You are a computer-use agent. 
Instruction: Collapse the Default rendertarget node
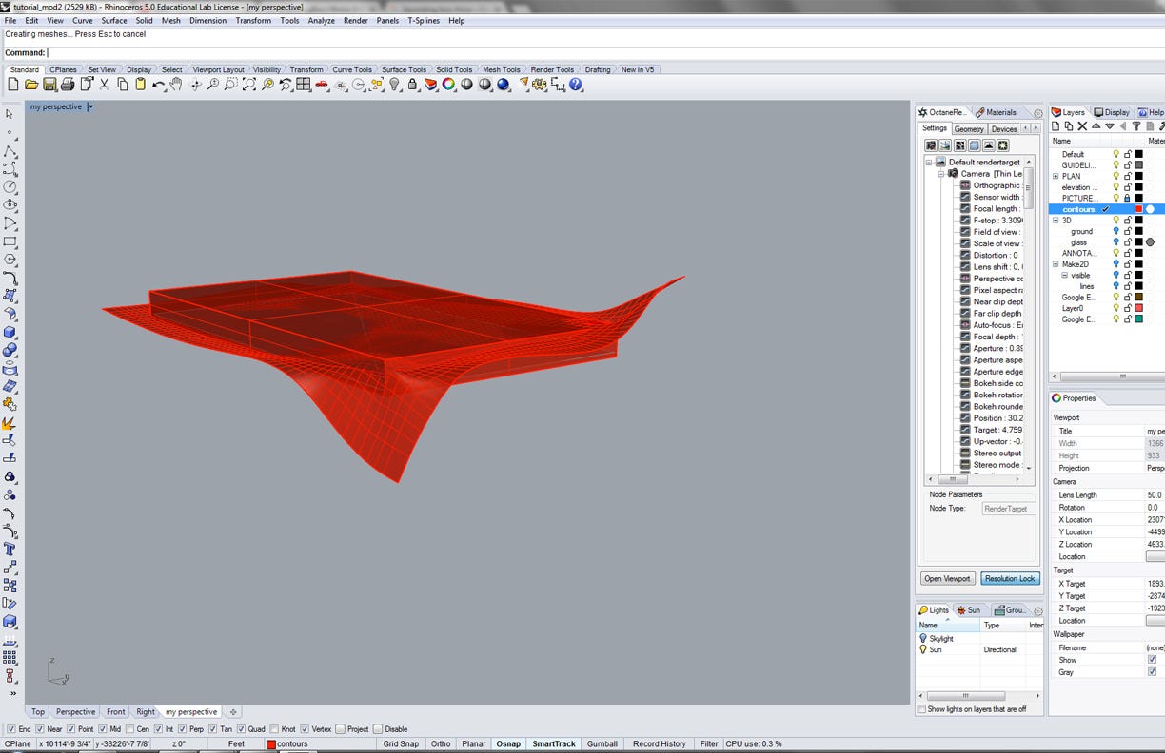[x=929, y=163]
